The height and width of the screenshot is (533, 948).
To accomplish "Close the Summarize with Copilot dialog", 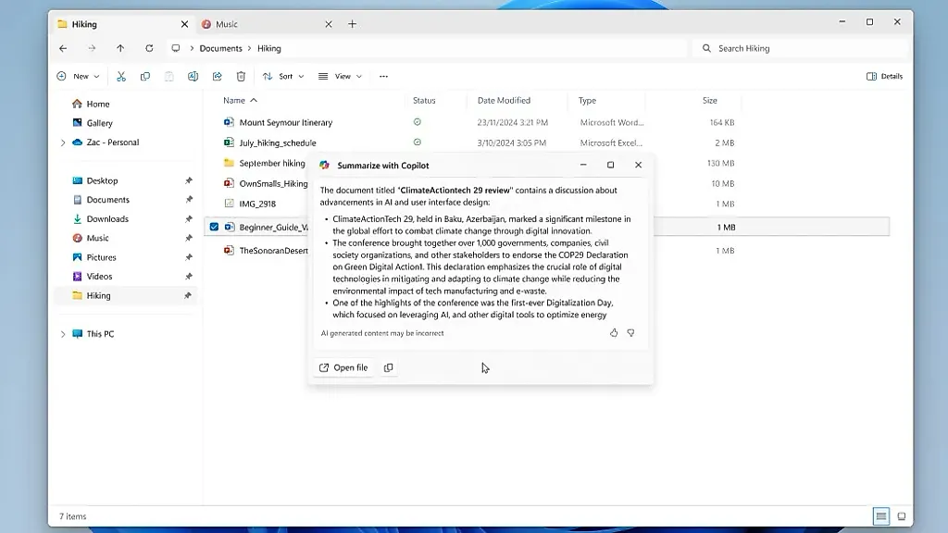I will 638,165.
